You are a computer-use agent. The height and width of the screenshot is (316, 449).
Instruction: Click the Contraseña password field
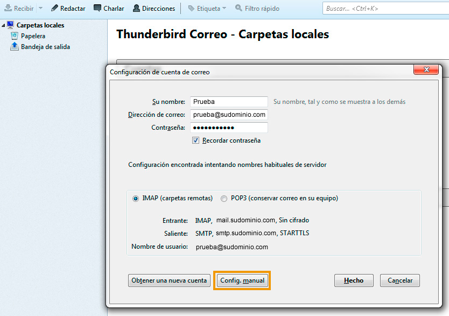click(229, 128)
